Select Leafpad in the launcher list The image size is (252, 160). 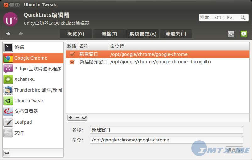tap(33, 122)
